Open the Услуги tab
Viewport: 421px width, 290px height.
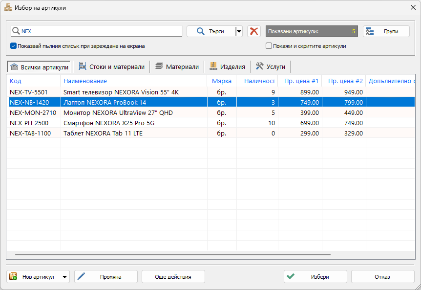click(271, 67)
